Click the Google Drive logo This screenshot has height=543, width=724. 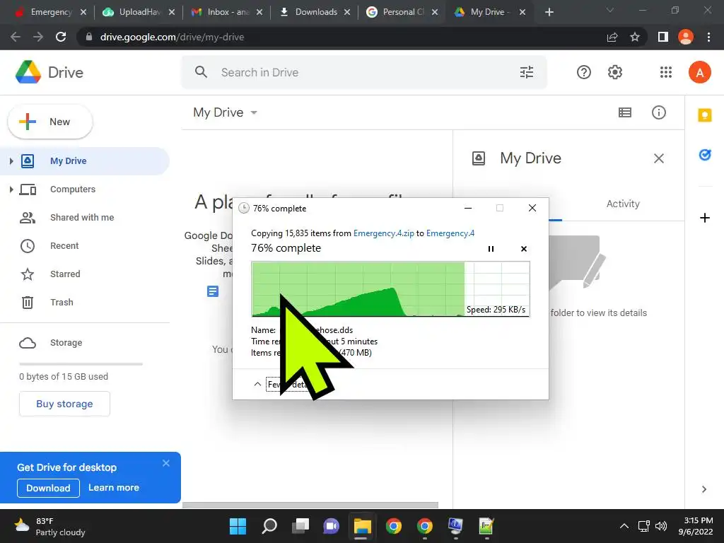[28, 72]
